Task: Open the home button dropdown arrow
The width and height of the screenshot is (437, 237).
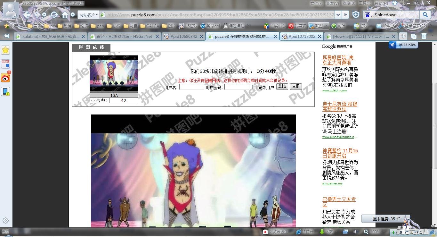Action: 73,15
